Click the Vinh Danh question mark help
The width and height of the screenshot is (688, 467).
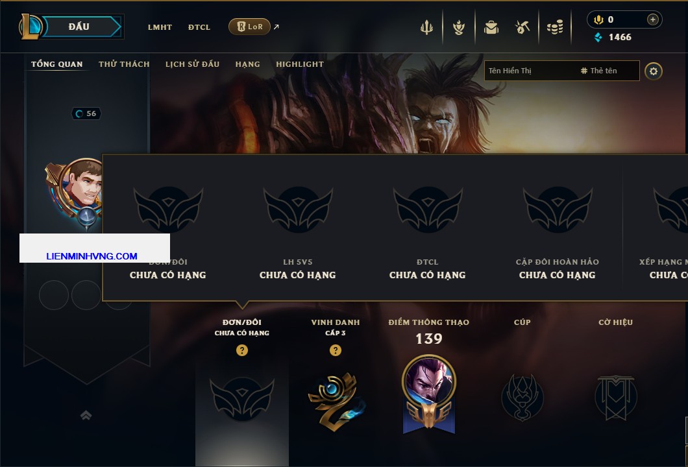pos(335,350)
